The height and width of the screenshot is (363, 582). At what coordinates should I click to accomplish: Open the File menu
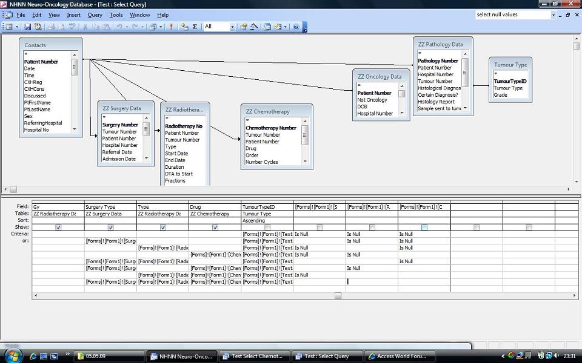point(21,15)
